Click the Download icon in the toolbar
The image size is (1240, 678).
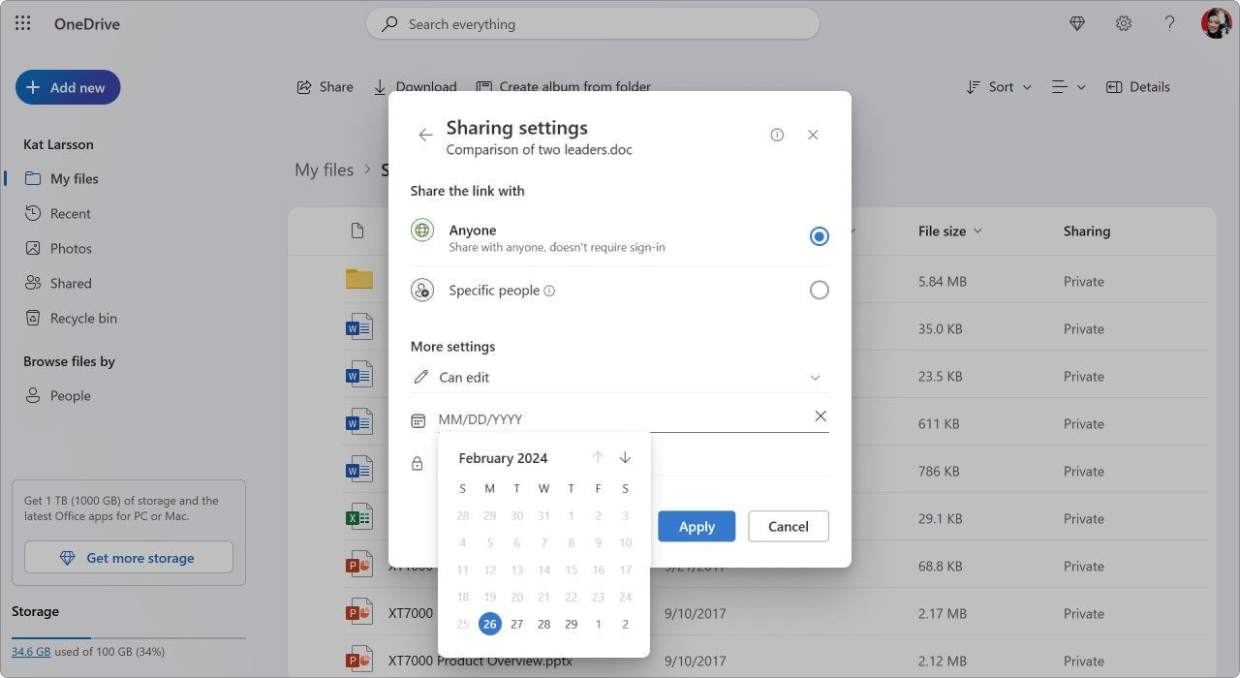[378, 86]
